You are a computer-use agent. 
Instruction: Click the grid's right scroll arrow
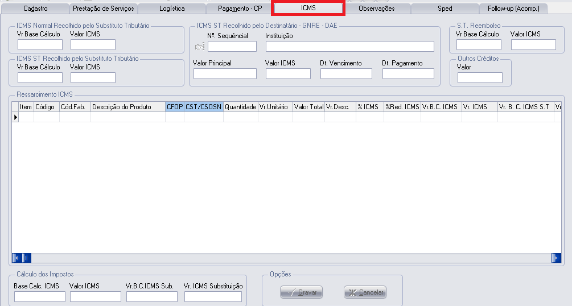556,258
